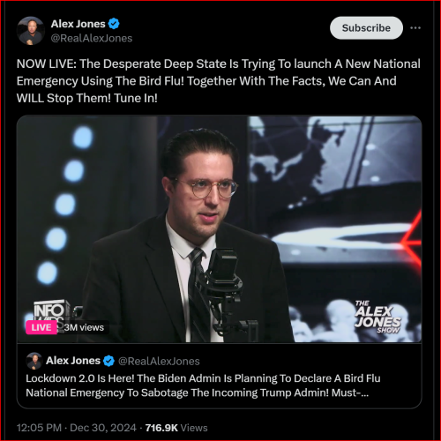441x441 pixels.
Task: Click @RealAlexJones handle in quoted post
Action: pyautogui.click(x=159, y=361)
